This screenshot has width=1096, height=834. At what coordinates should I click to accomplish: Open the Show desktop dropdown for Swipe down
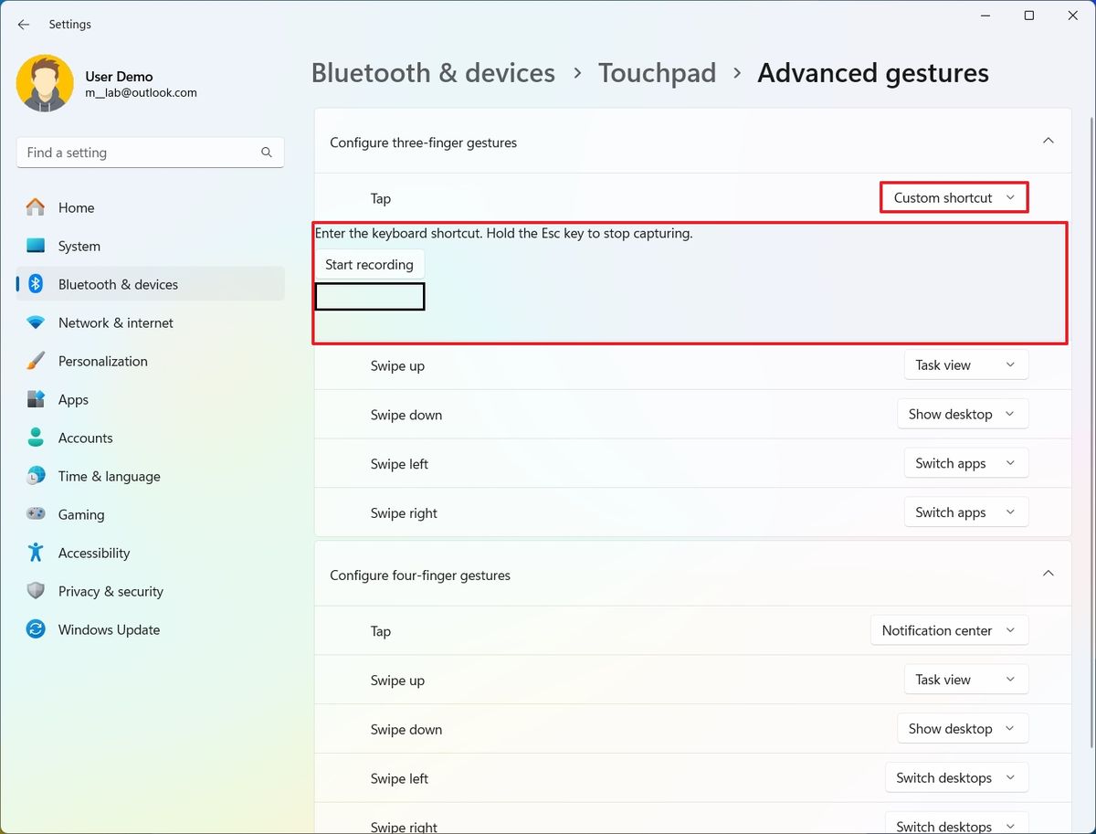pos(963,414)
